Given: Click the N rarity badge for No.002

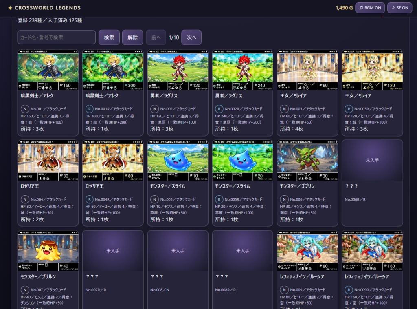Looking at the screenshot, I should tap(154, 109).
